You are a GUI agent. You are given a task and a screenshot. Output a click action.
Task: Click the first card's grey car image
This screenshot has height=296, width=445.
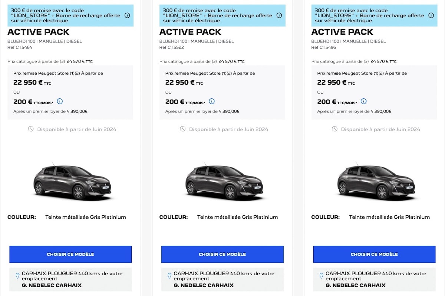73,182
